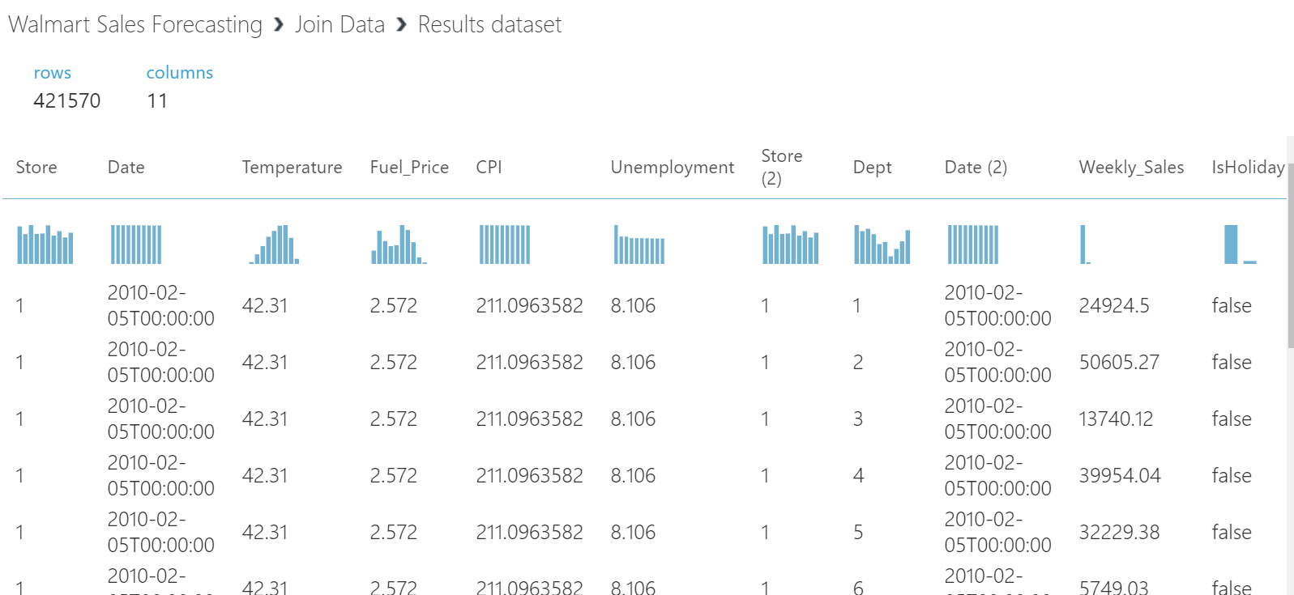Select the Store column header
The height and width of the screenshot is (595, 1294).
click(x=36, y=168)
